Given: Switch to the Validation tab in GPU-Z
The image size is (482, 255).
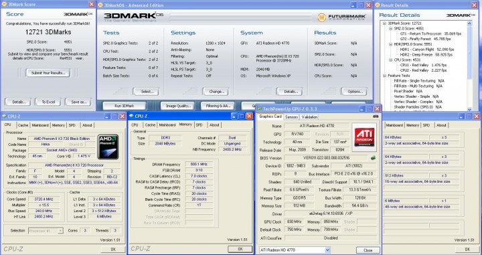Looking at the screenshot, I should (309, 117).
